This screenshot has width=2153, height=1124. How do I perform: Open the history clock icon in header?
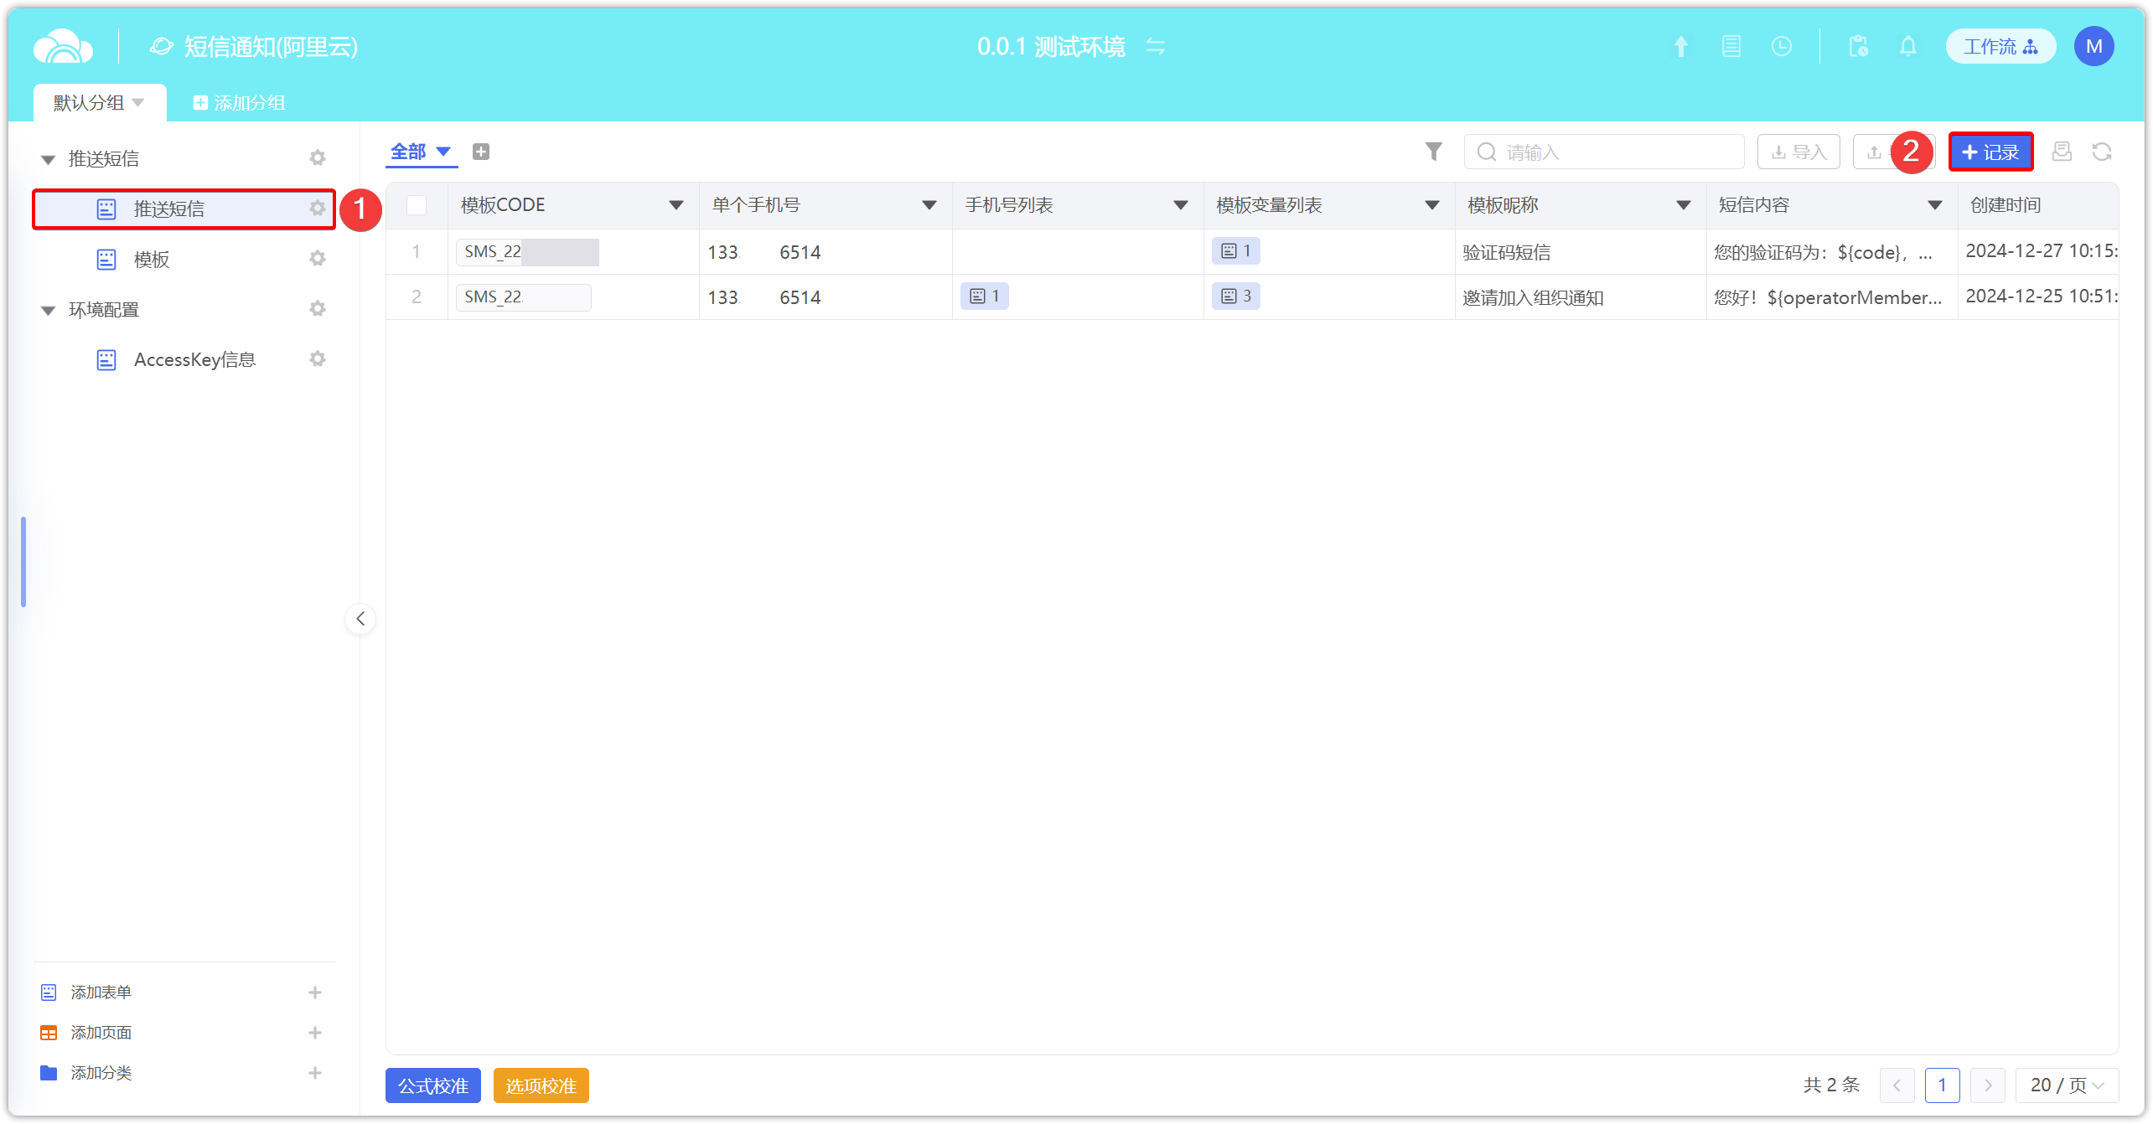pyautogui.click(x=1781, y=46)
